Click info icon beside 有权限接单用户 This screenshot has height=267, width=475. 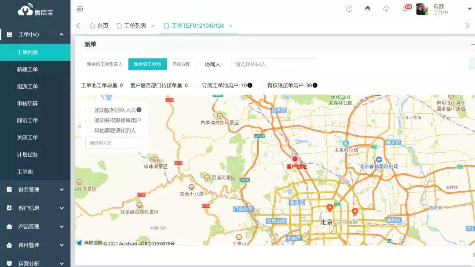(315, 85)
